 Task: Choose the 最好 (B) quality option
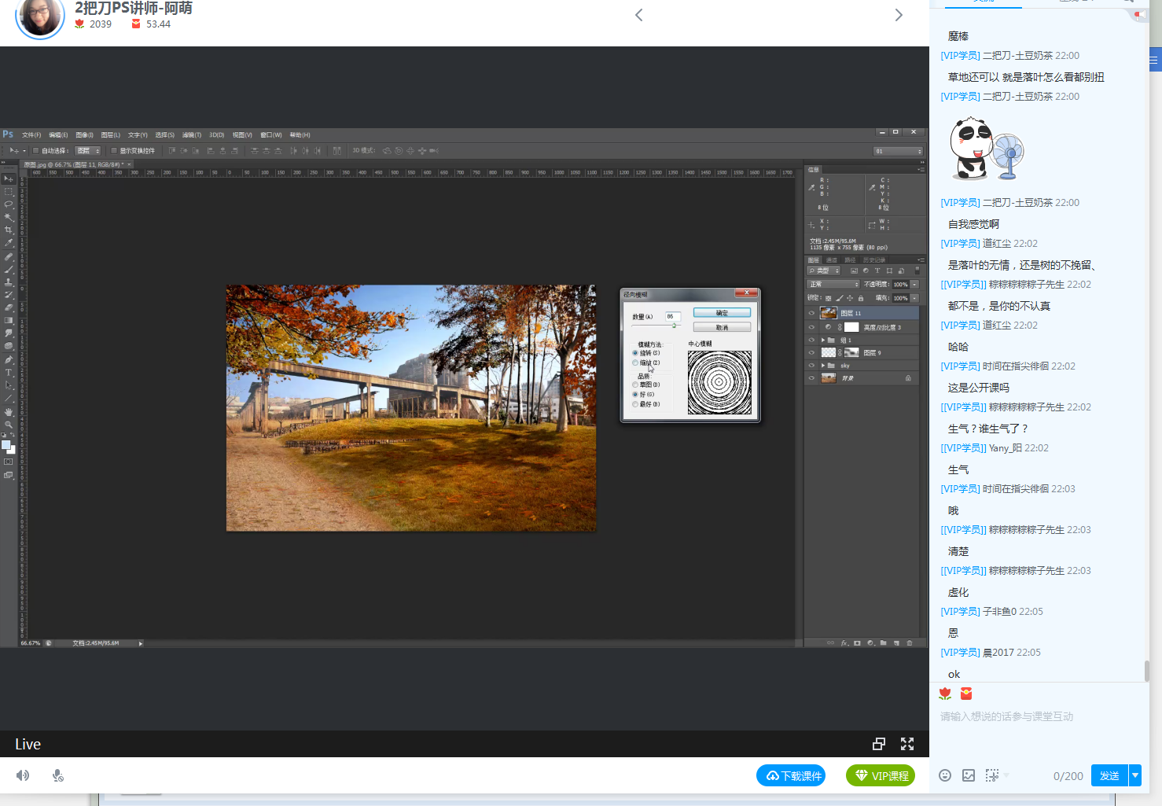[635, 404]
